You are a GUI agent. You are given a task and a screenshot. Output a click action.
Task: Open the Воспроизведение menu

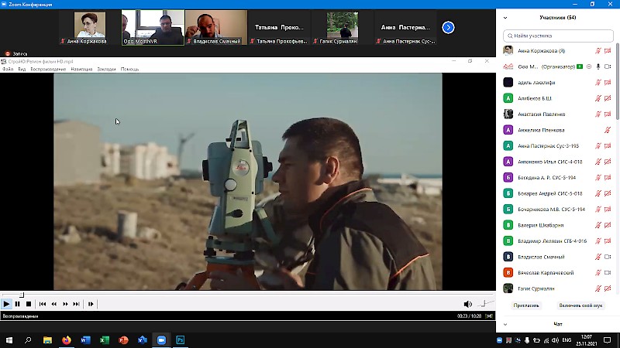coord(48,69)
